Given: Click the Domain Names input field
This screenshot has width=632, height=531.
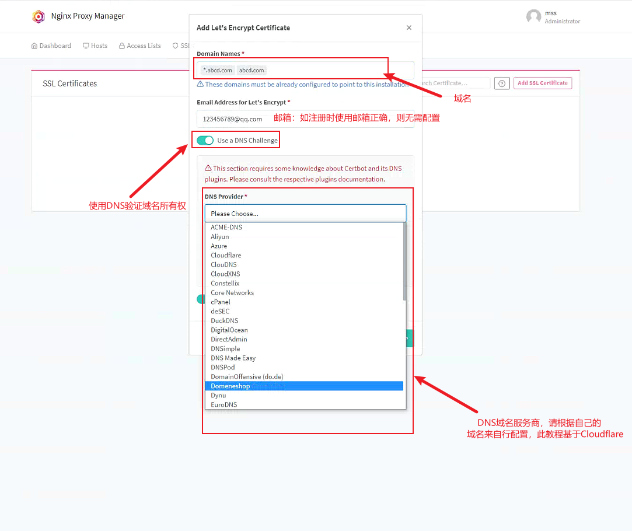Looking at the screenshot, I should coord(305,70).
